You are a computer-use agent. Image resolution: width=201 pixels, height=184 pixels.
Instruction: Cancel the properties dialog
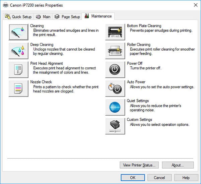click(x=159, y=178)
